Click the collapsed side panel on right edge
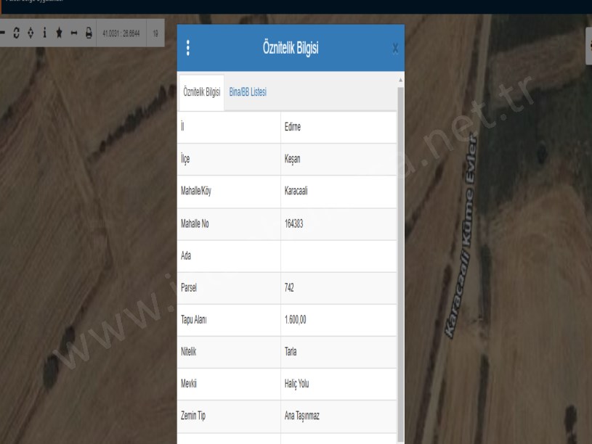Image resolution: width=592 pixels, height=444 pixels. pyautogui.click(x=588, y=47)
